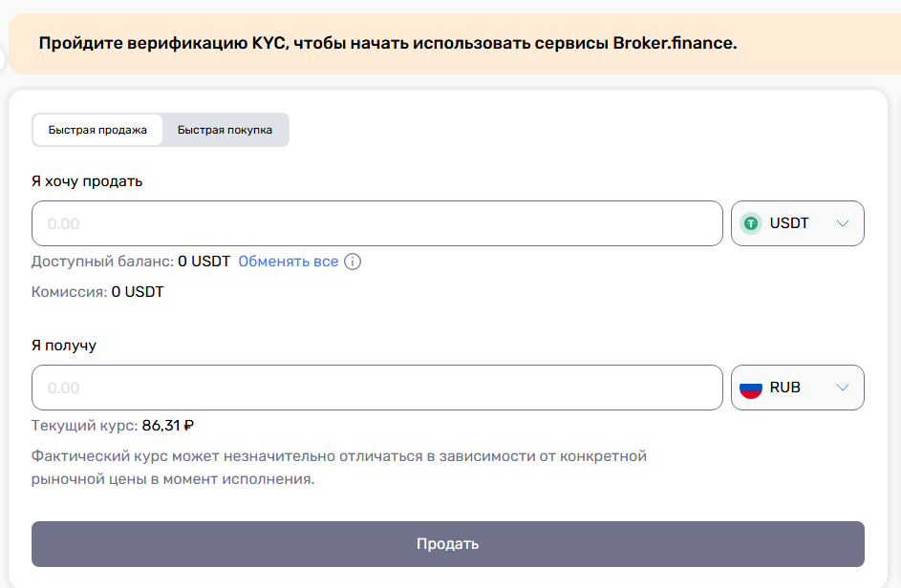
Task: Open the USDT currency dropdown
Action: click(798, 223)
